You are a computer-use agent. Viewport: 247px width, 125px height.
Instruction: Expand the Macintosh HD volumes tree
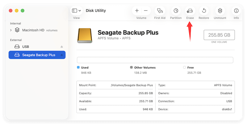(x=11, y=30)
